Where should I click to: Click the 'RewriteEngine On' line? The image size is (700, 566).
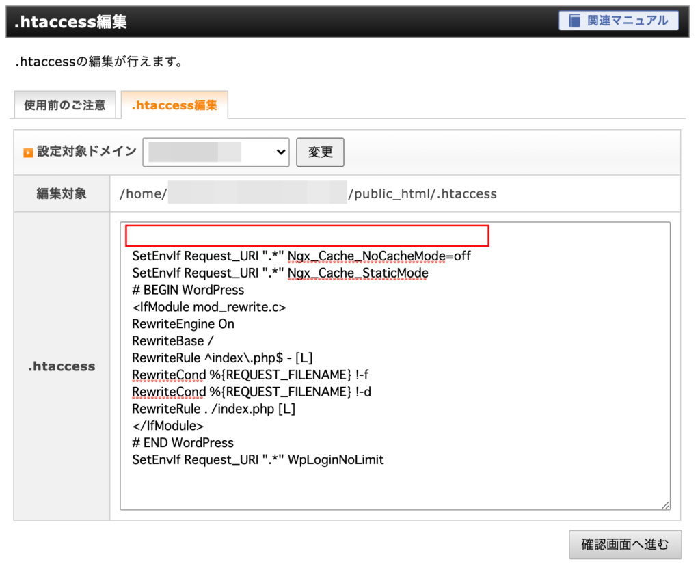(x=181, y=323)
